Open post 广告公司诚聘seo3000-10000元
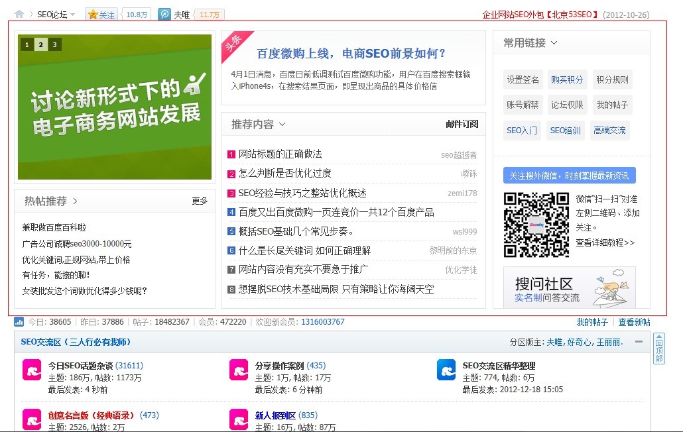 pyautogui.click(x=77, y=244)
